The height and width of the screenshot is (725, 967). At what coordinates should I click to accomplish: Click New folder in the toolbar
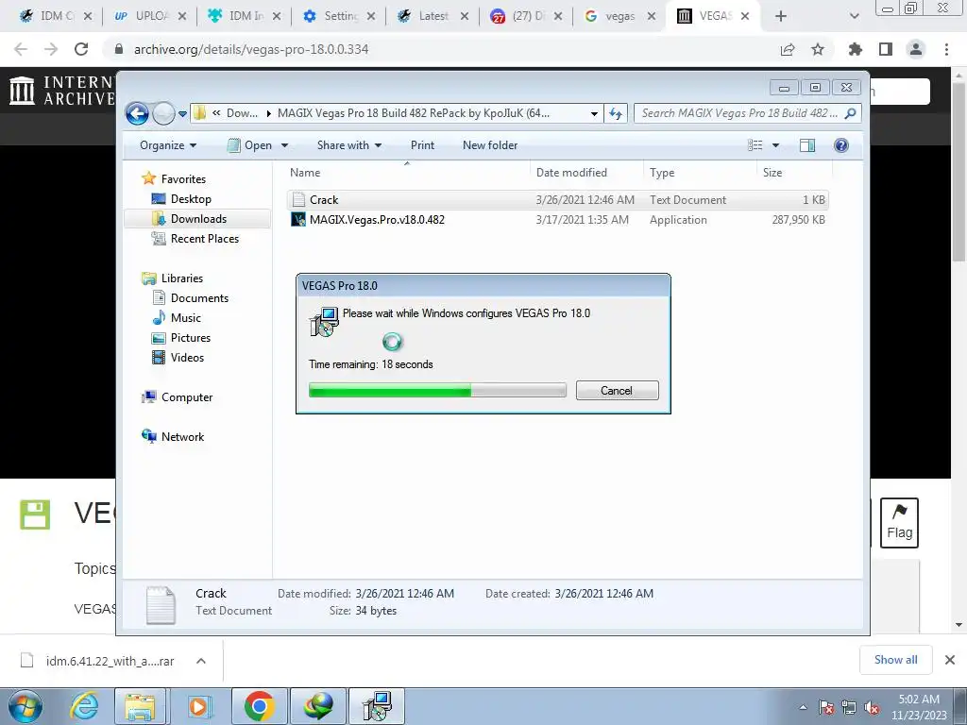point(490,145)
